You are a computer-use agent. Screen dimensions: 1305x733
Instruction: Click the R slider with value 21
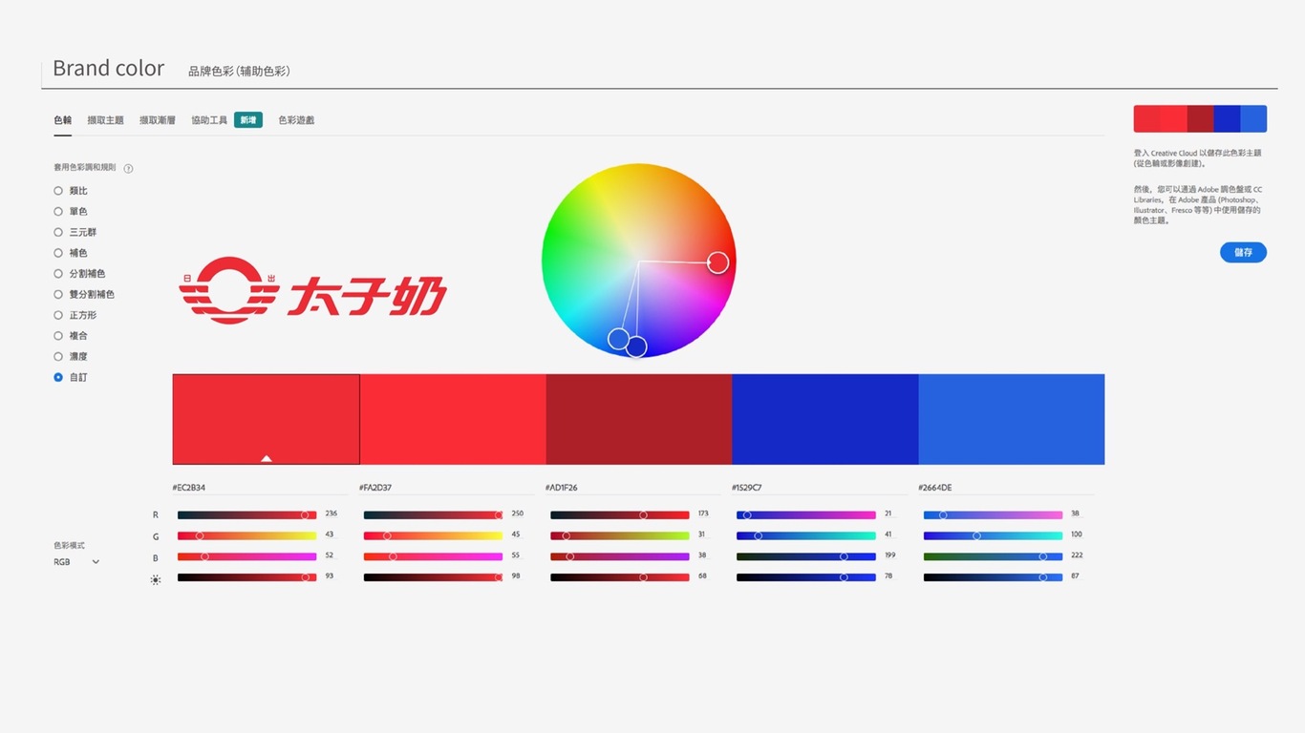pos(805,514)
